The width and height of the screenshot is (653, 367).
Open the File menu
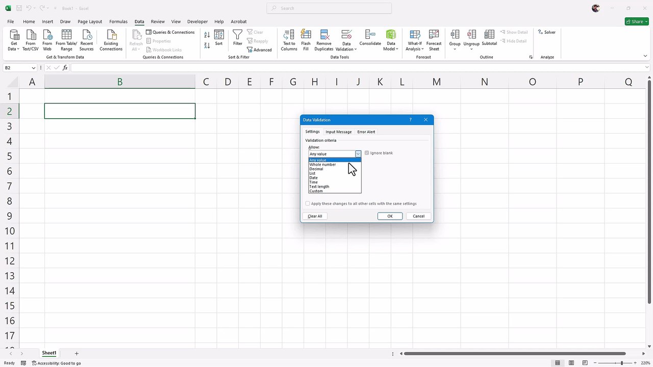tap(11, 21)
